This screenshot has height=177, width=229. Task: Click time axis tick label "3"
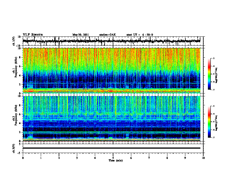click(77, 158)
